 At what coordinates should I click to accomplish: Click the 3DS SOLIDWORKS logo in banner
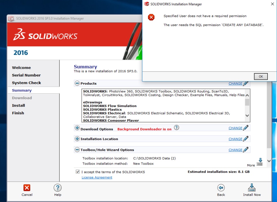coord(45,34)
